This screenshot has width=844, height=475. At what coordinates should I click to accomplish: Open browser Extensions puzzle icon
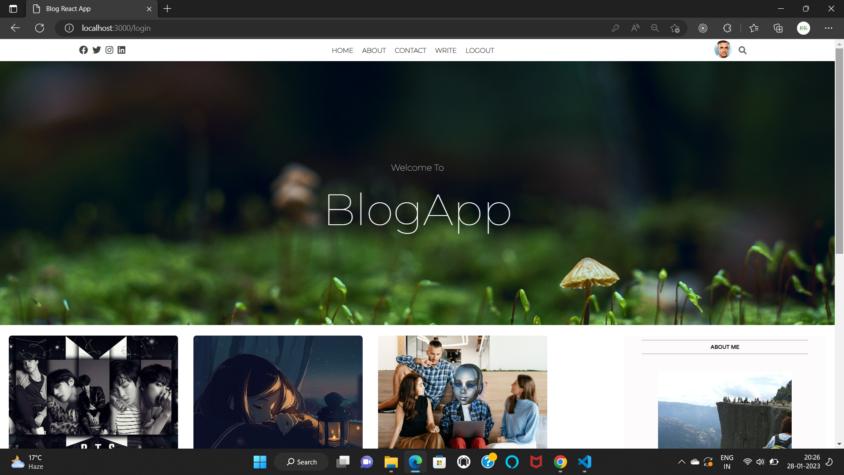[727, 28]
